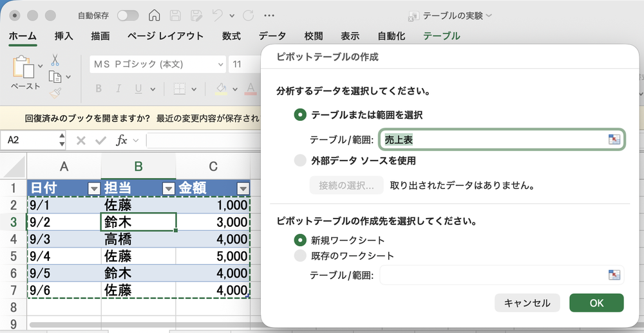Expand the Fill Color options arrow
This screenshot has width=644, height=333.
click(x=235, y=89)
